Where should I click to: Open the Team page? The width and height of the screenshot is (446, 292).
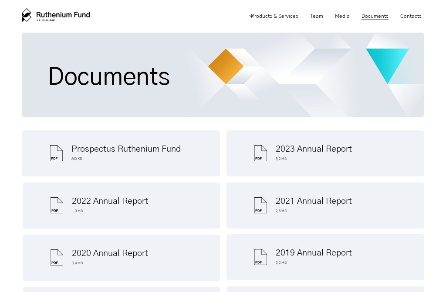(316, 16)
